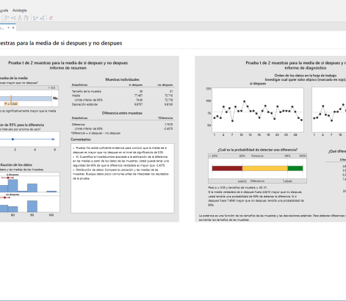Screen dimensions: 346x301
Task: Click the toolbar icon with the orange square
Action: pos(26,18)
